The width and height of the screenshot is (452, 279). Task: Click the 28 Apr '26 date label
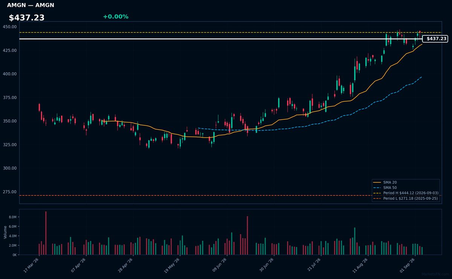click(x=125, y=265)
